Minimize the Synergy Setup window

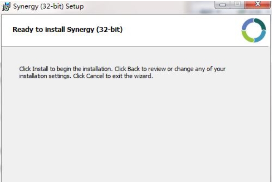pyautogui.click(x=222, y=5)
